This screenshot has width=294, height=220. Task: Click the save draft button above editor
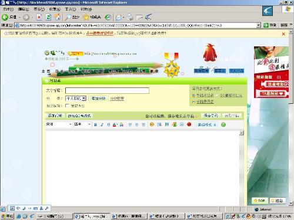pos(211,116)
